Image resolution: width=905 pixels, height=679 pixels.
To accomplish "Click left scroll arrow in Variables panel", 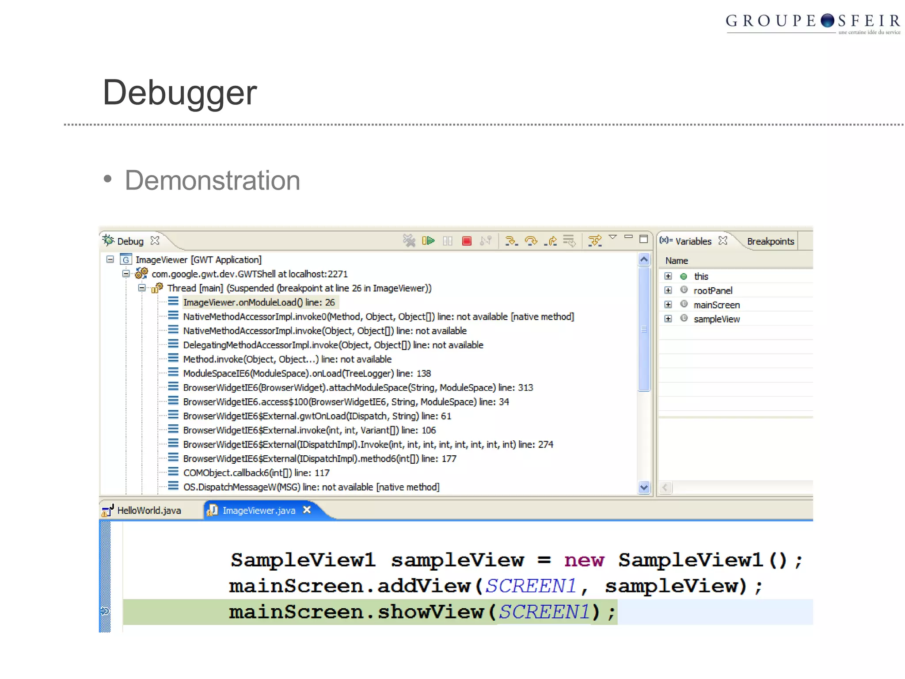I will 665,487.
